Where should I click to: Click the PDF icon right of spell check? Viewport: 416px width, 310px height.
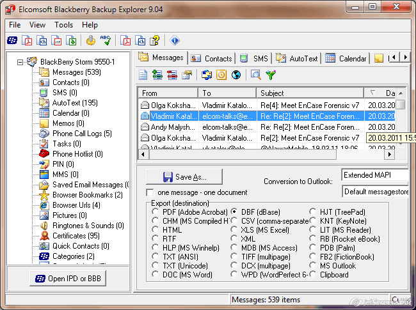125,40
